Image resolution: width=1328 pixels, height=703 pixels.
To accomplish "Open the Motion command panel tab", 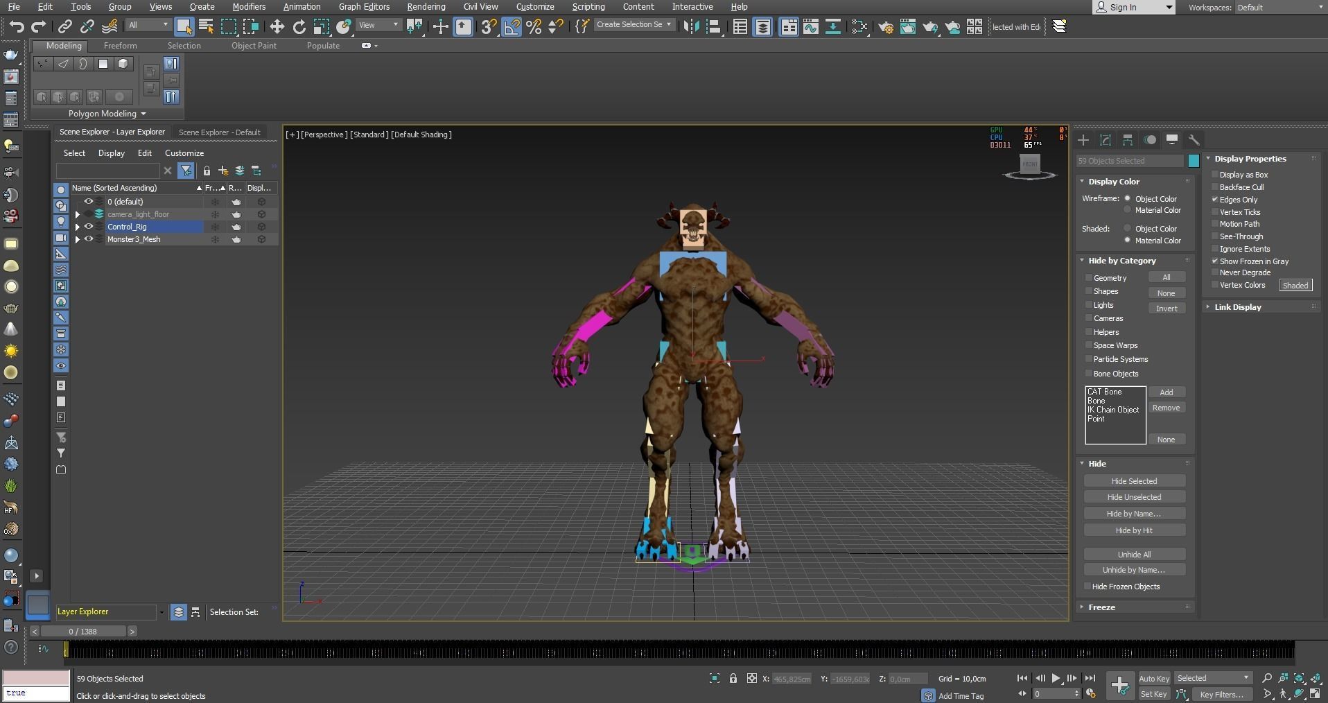I will pos(1150,140).
